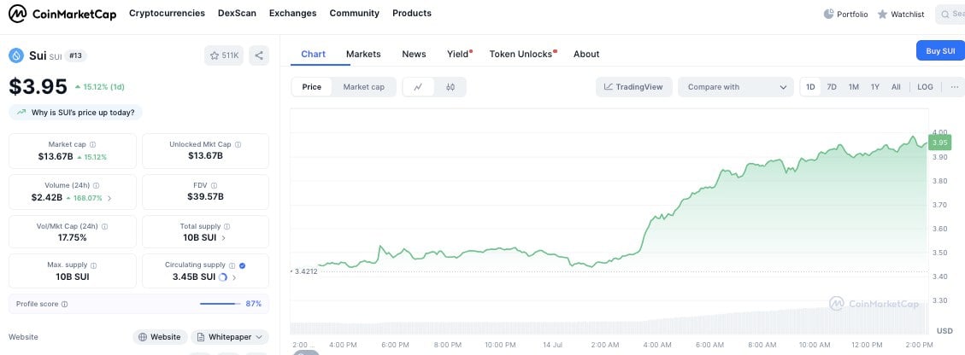Click the USD currency label
The image size is (965, 355).
pyautogui.click(x=944, y=331)
